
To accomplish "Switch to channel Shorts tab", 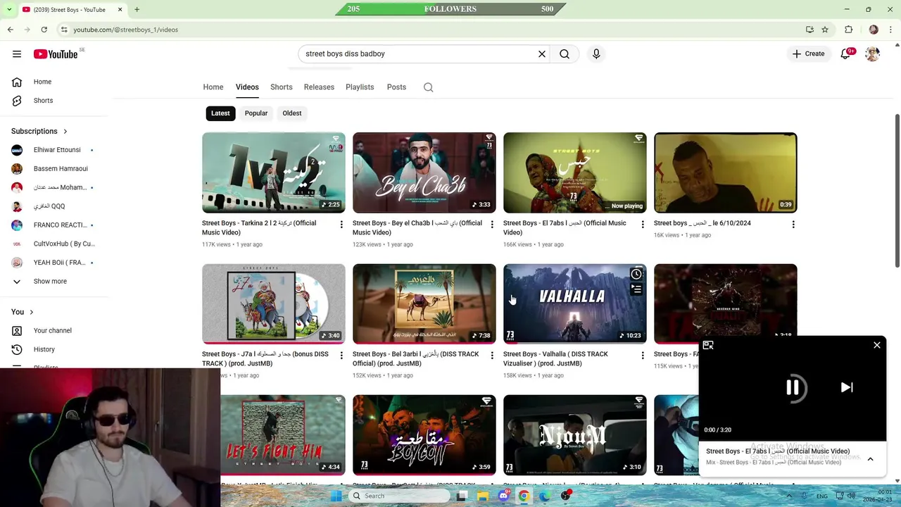I will (x=282, y=87).
